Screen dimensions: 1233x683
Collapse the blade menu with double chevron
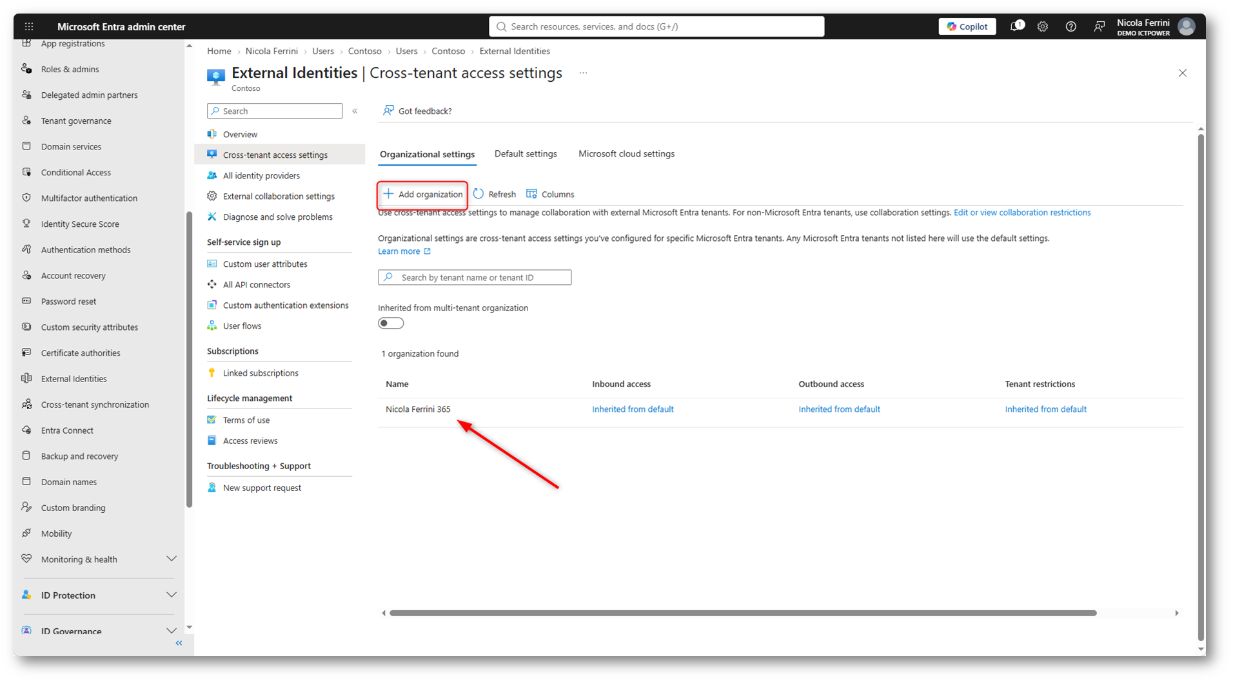coord(355,111)
